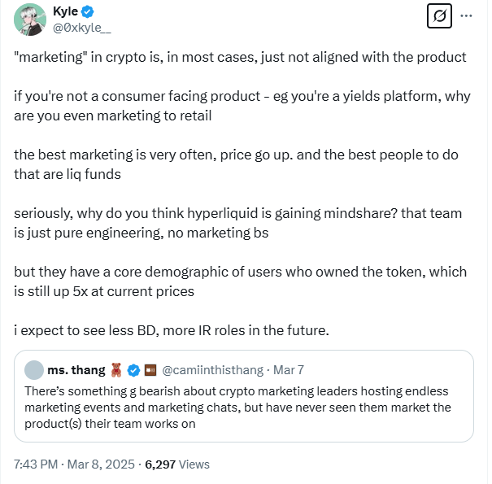Open the @0xkyle__ handle link
Viewport: 492px width, 484px height.
coord(82,28)
